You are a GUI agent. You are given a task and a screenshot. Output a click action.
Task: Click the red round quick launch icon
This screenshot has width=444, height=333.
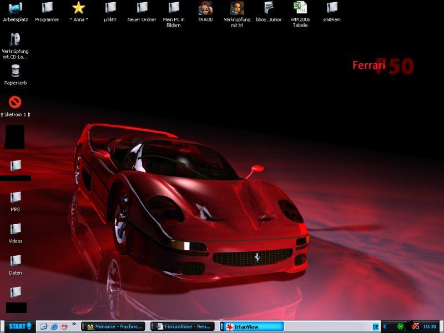(64, 327)
